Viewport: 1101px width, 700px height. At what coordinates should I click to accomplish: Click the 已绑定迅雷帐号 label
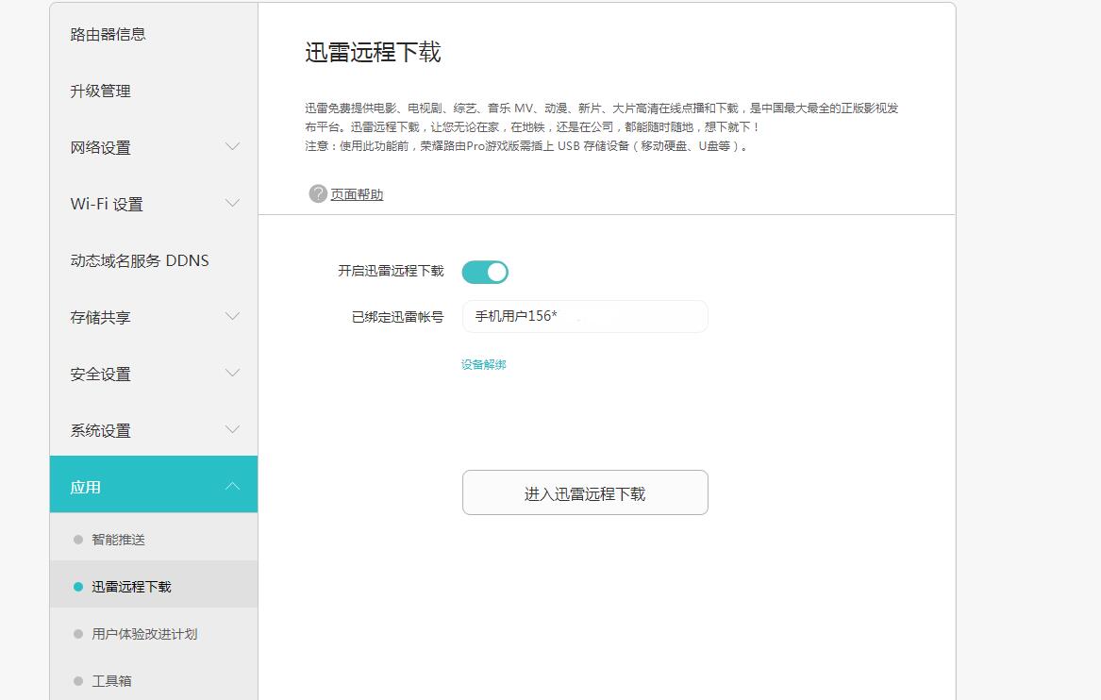[x=398, y=317]
